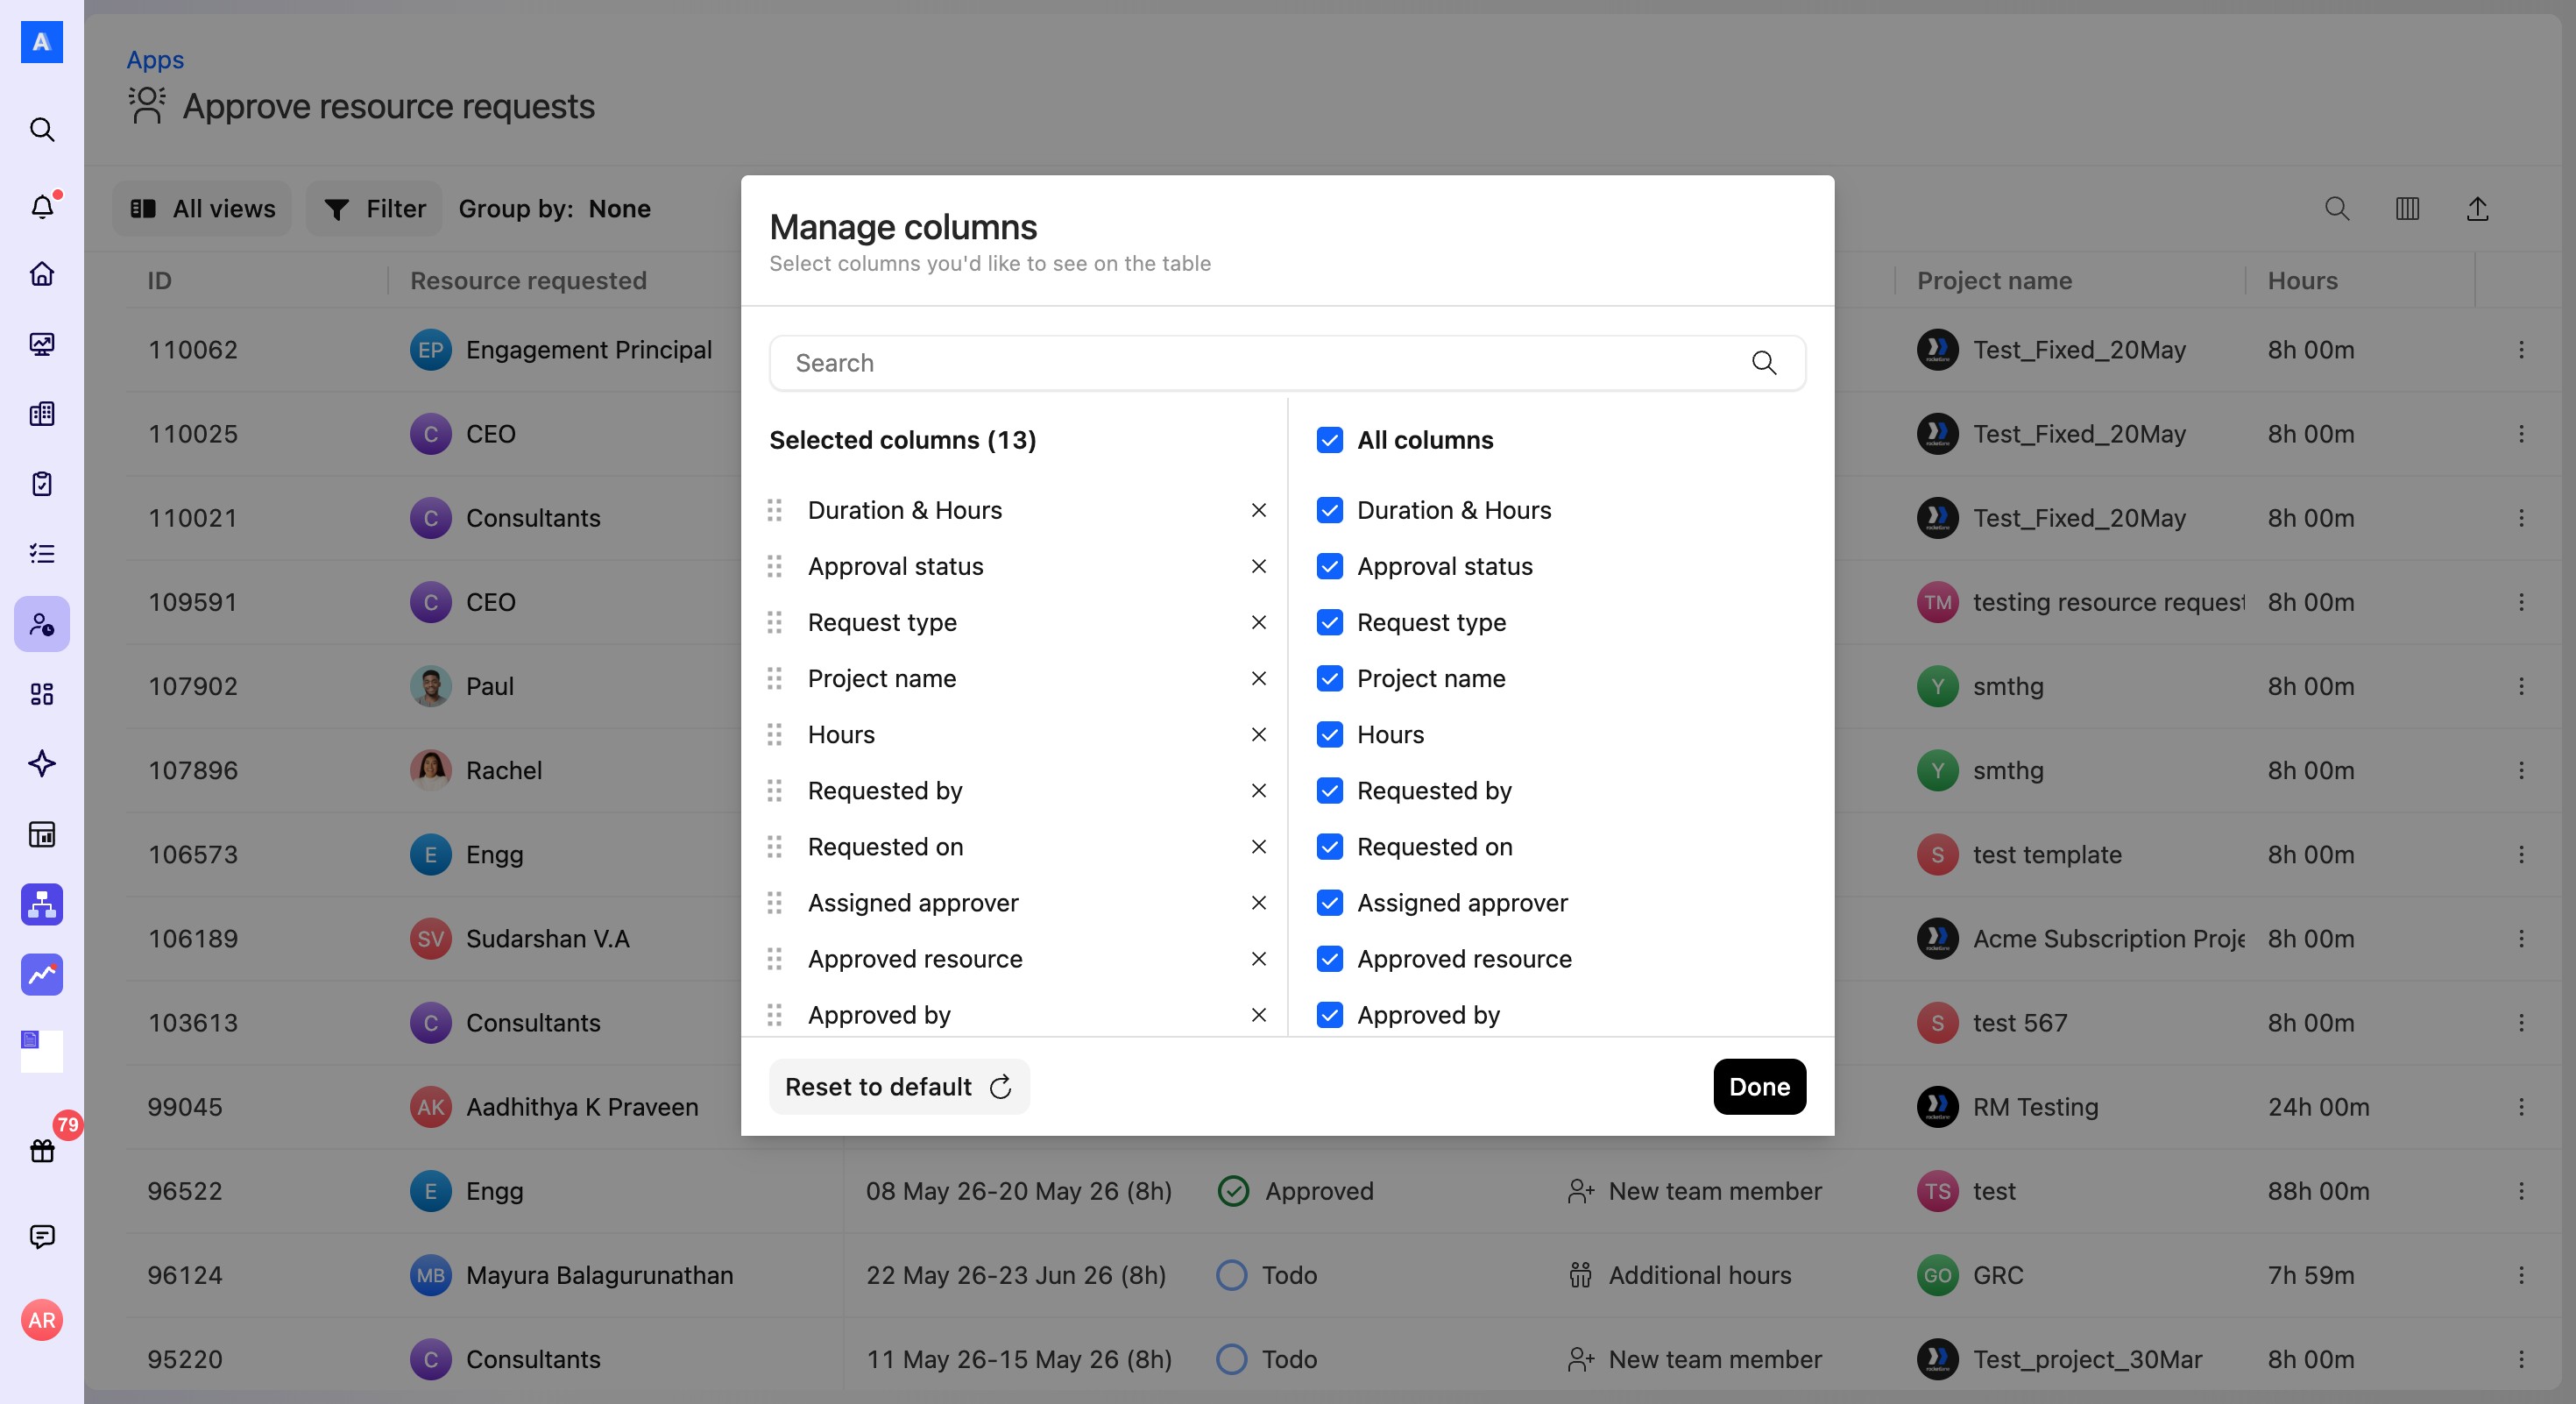Open the manage columns icon in toolbar
Screen dimensions: 2576x1404
2407,208
